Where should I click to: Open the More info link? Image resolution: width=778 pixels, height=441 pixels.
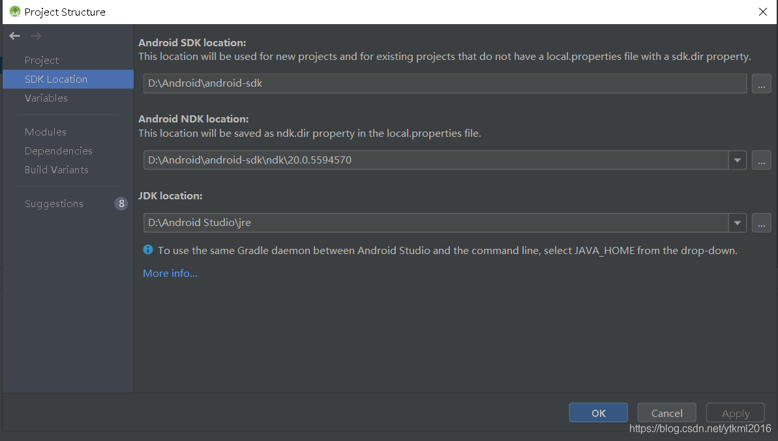(x=170, y=273)
